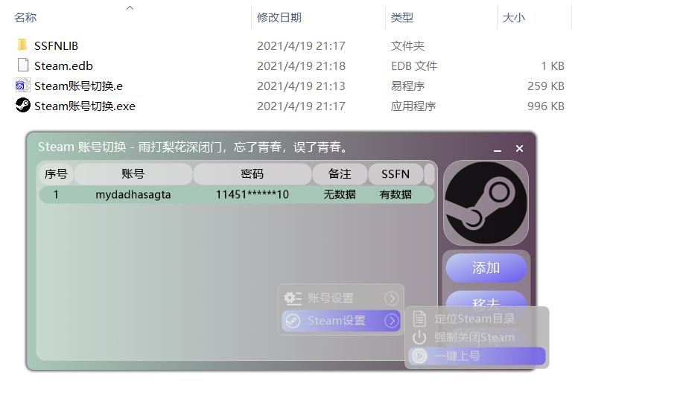The width and height of the screenshot is (683, 416).
Task: Click the 账号 column header
Action: point(133,174)
